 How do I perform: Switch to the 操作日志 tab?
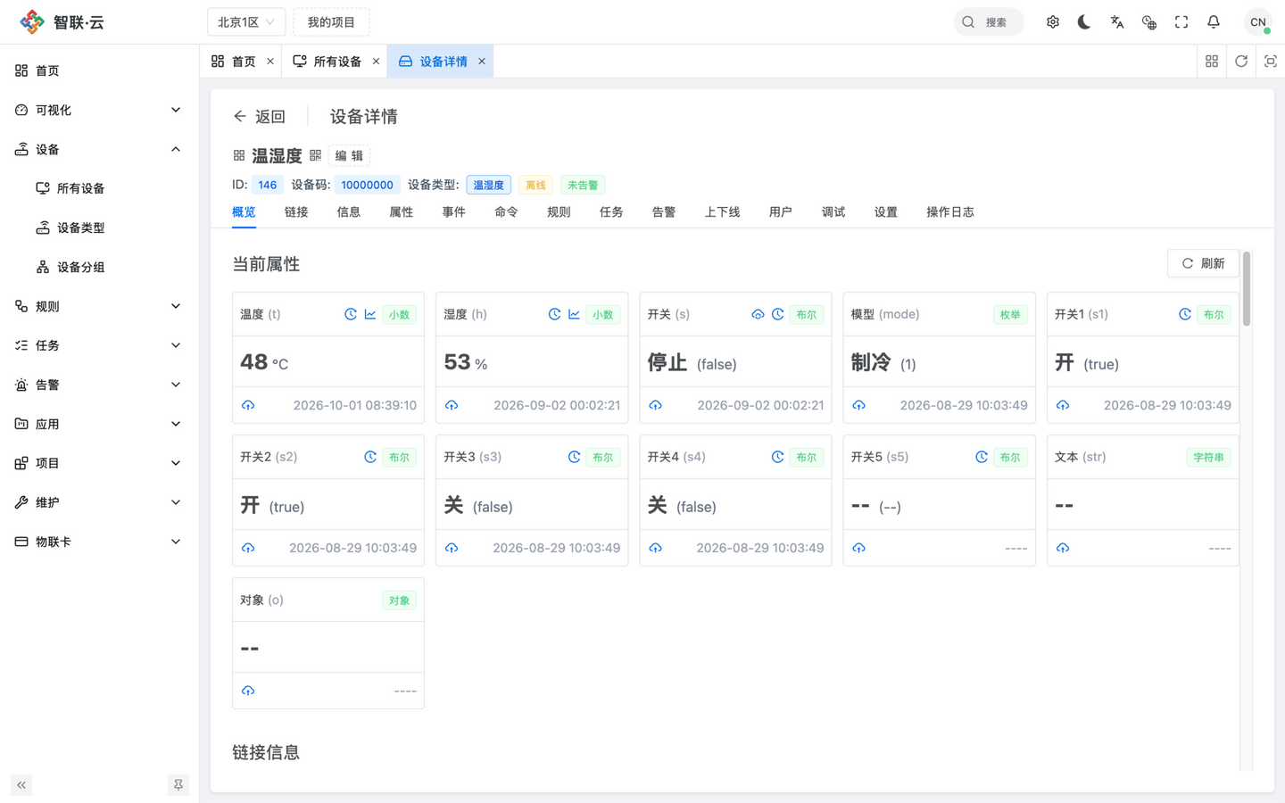tap(950, 212)
